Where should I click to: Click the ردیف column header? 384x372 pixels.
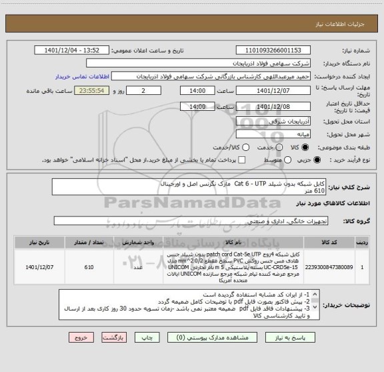(x=362, y=242)
